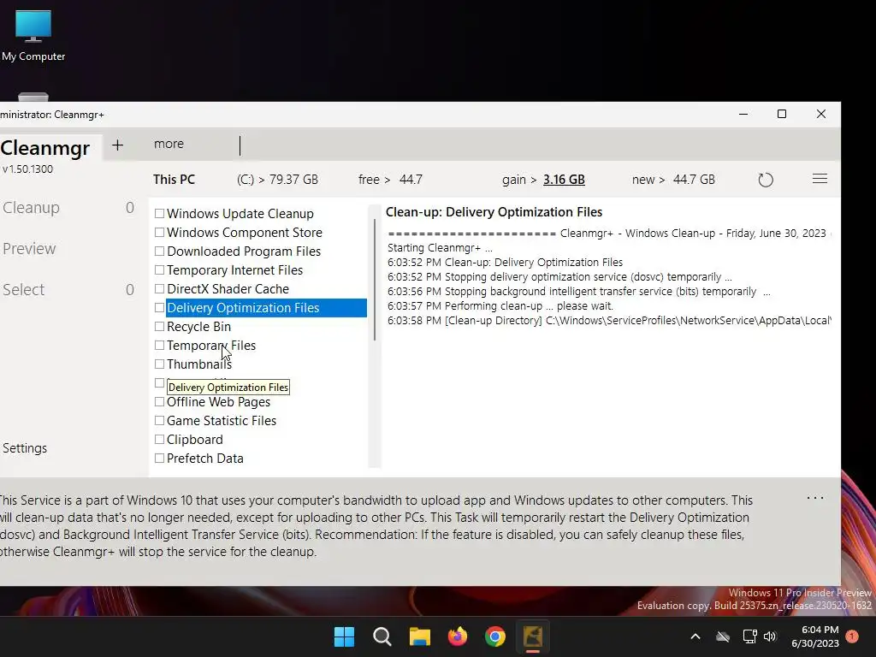
Task: Launch Google Chrome from taskbar
Action: (x=495, y=636)
